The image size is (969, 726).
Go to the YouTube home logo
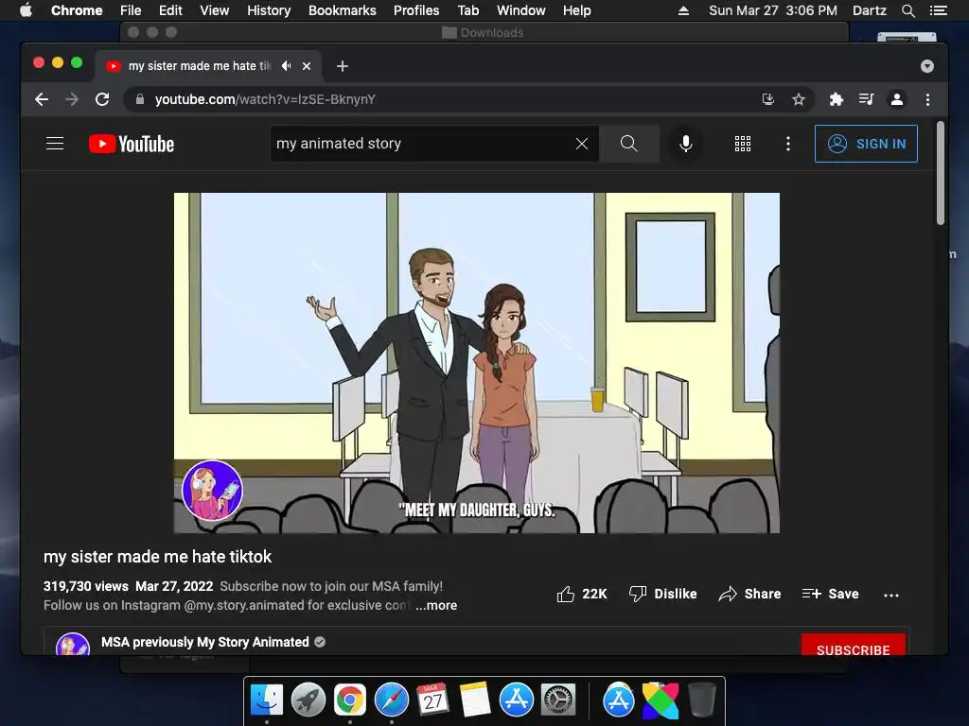click(132, 144)
